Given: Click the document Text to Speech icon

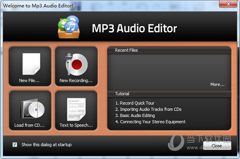Looking at the screenshot, I should pyautogui.click(x=76, y=109).
